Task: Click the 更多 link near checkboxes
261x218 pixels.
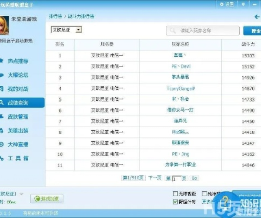Action: (207, 202)
